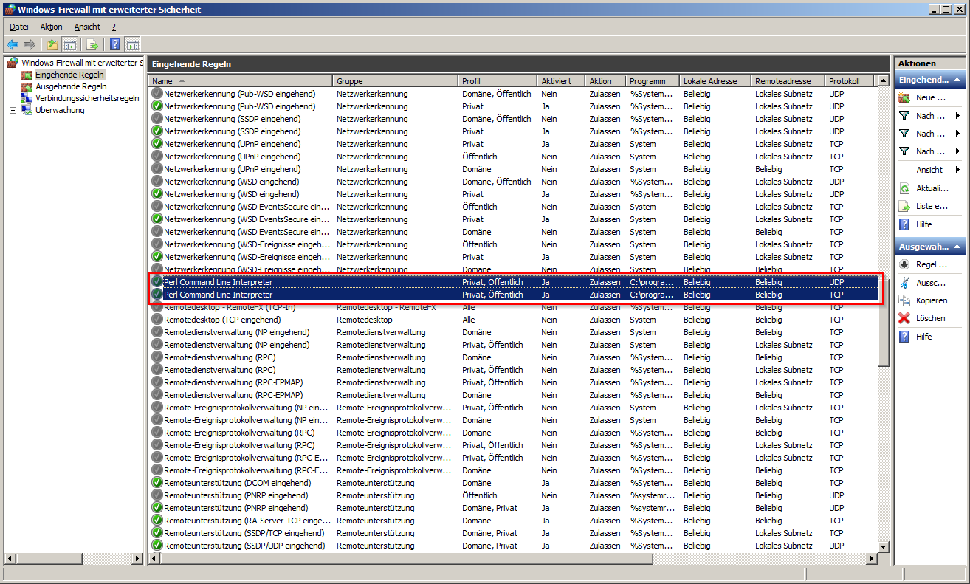Click green check of Remoteunterstützung (RA-Server-TCP einge...
The image size is (970, 584).
click(x=157, y=521)
